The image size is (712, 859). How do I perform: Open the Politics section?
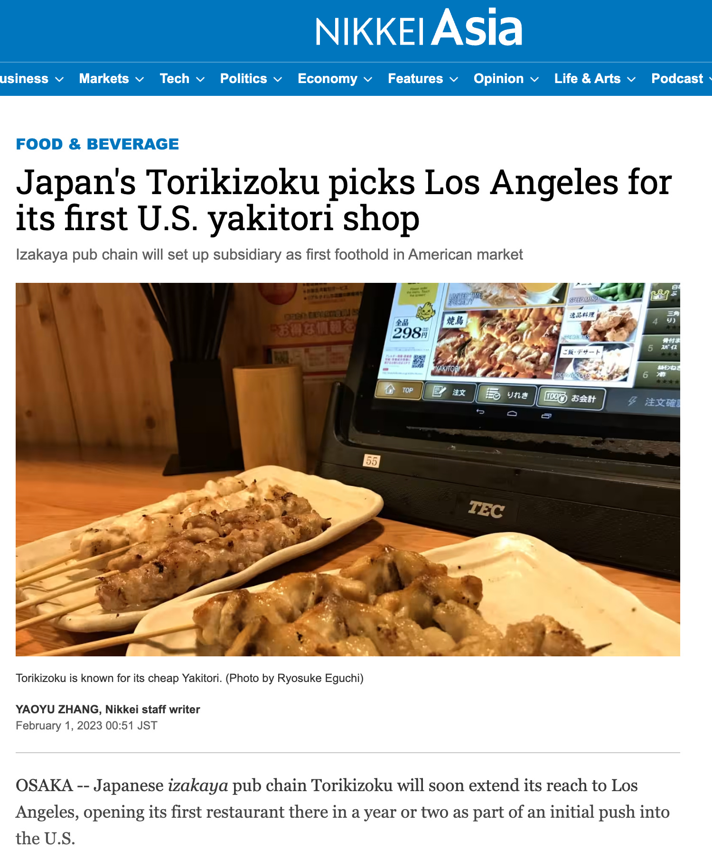tap(244, 79)
